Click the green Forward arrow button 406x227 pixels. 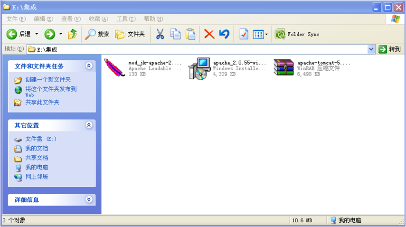coord(50,34)
